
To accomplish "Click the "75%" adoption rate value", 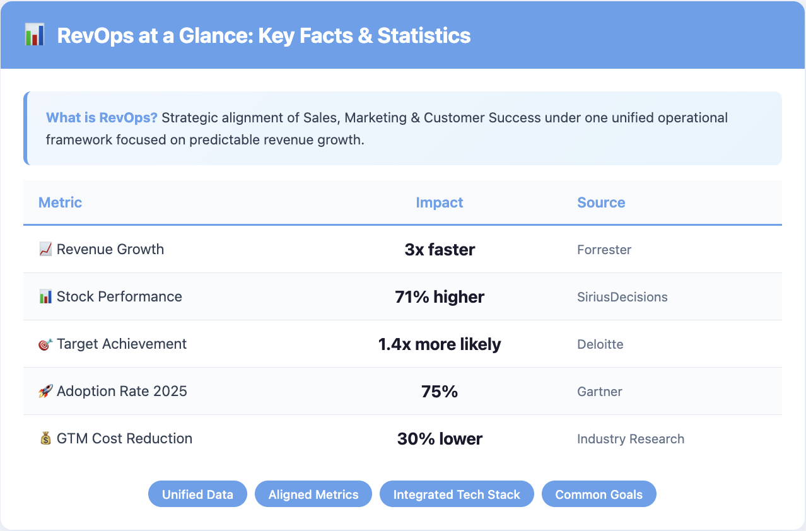I will [440, 392].
